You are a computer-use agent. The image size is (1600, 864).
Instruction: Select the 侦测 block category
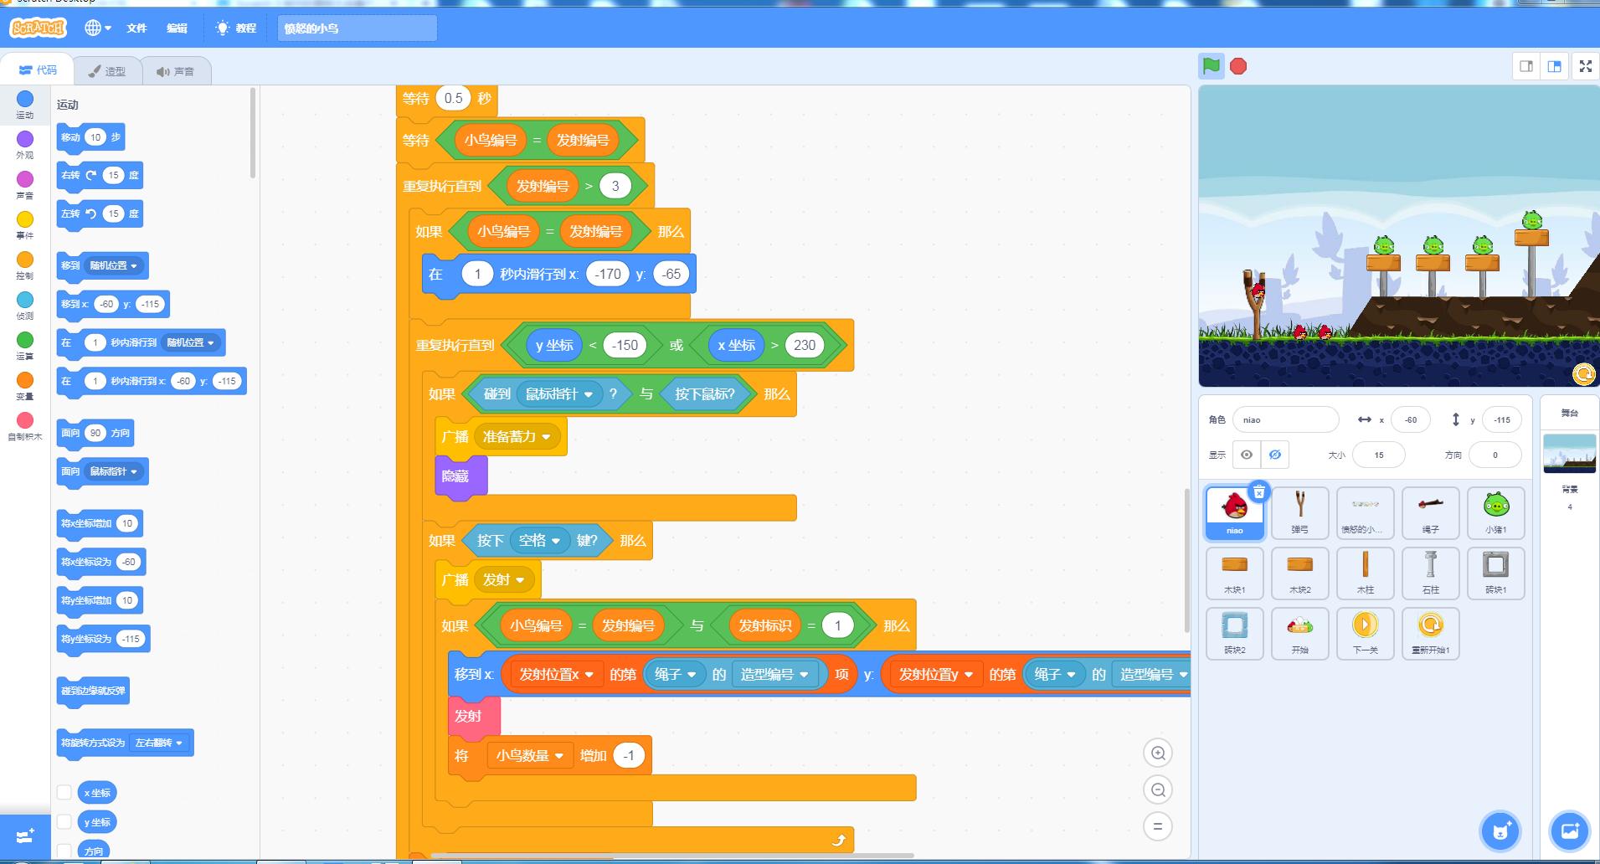coord(25,306)
